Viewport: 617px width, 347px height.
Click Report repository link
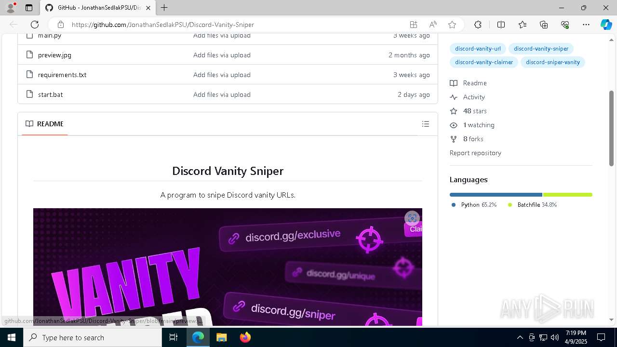[x=475, y=153]
